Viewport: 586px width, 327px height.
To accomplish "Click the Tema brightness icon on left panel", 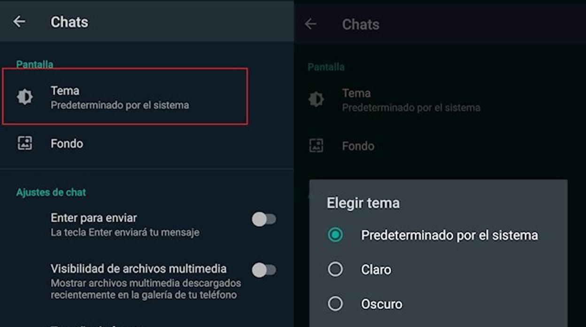I will point(25,97).
